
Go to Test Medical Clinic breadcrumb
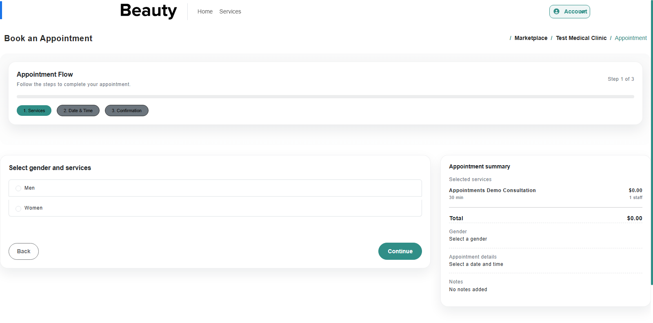point(581,38)
